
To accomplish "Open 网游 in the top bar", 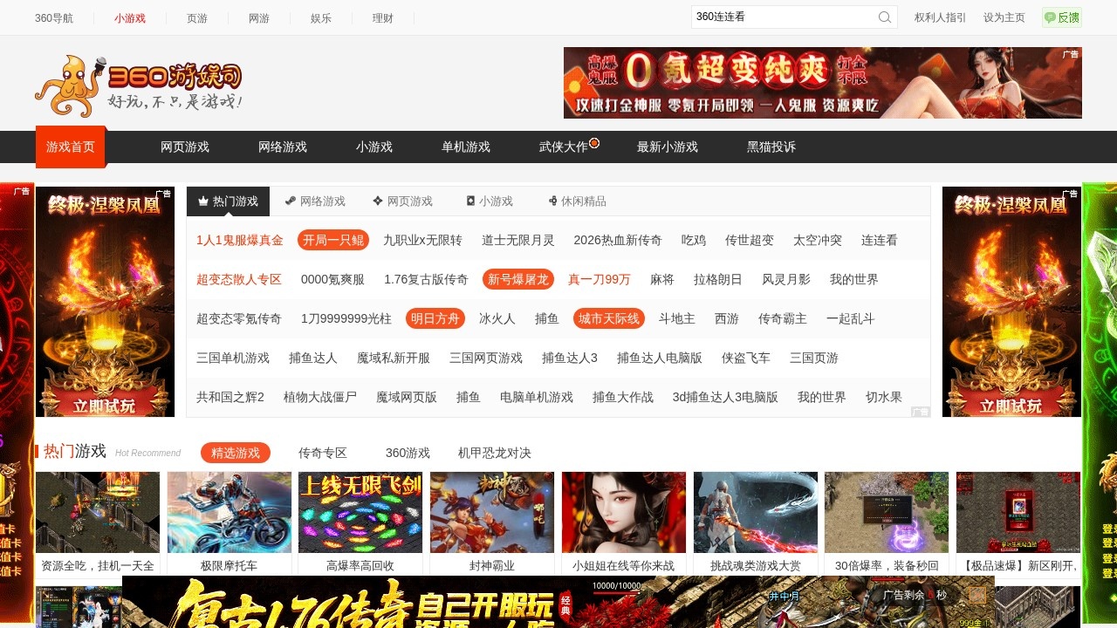I will pyautogui.click(x=259, y=18).
